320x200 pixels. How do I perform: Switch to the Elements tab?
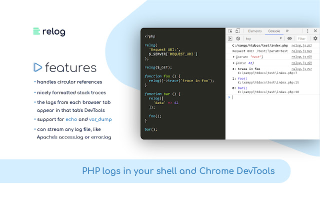click(x=255, y=31)
